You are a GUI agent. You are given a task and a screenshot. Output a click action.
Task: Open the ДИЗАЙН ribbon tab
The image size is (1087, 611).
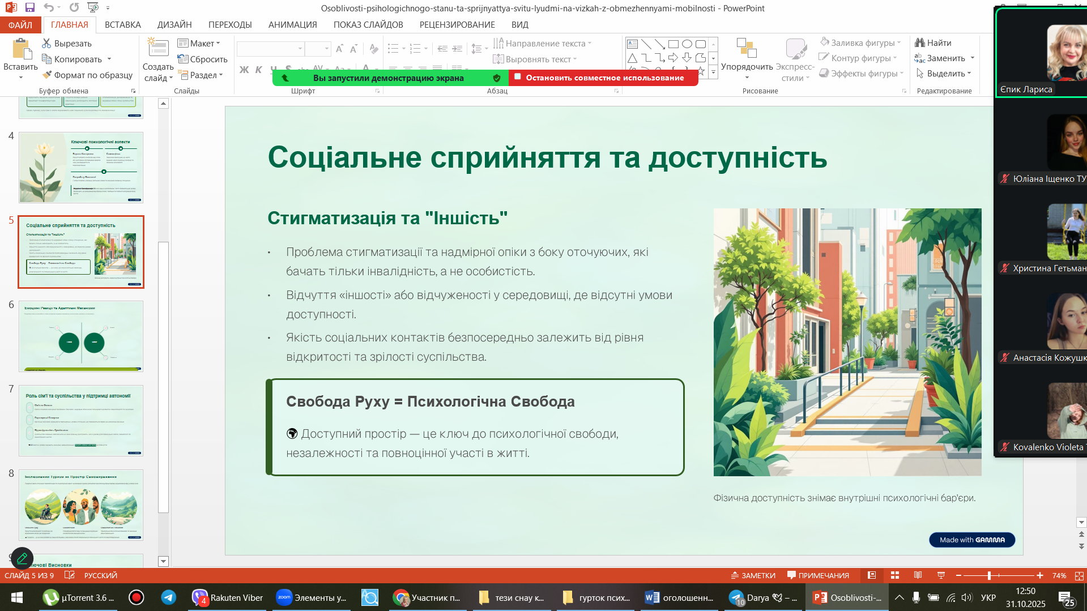click(174, 25)
